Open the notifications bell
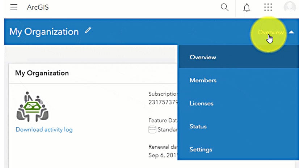Image resolution: width=299 pixels, height=168 pixels. tap(247, 7)
